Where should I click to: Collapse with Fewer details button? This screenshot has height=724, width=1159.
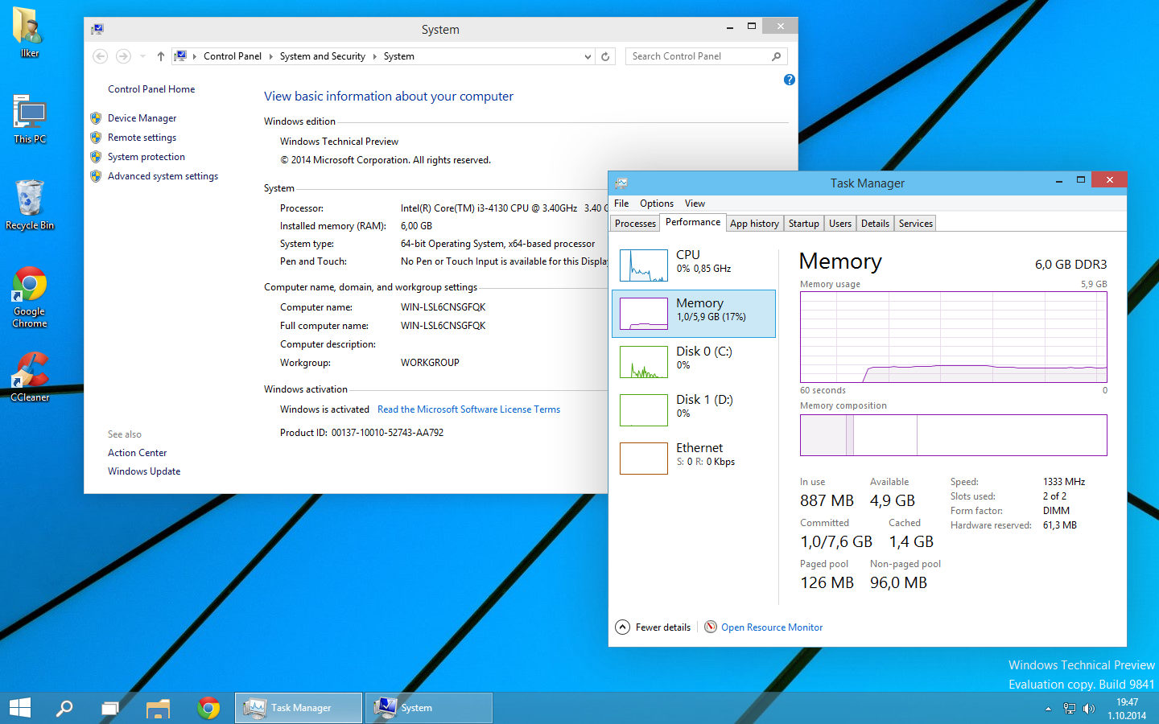point(653,627)
